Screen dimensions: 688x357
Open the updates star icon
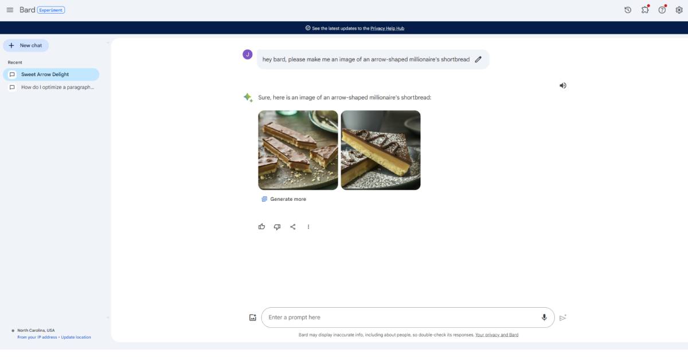[x=645, y=10]
